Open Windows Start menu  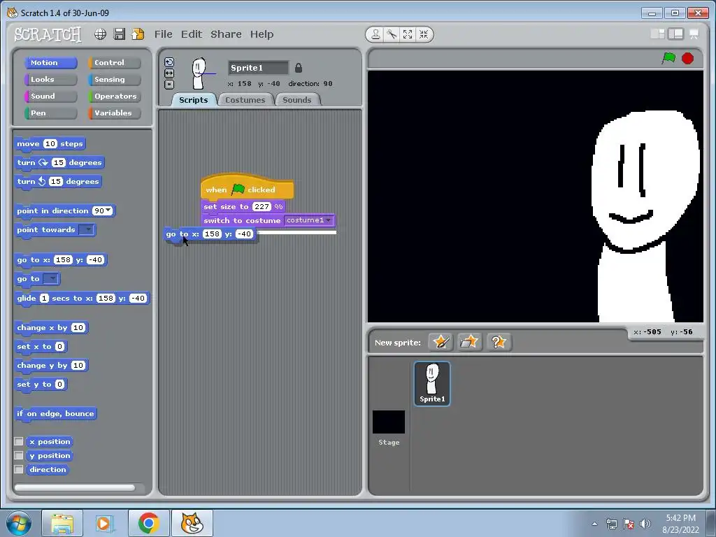point(19,523)
